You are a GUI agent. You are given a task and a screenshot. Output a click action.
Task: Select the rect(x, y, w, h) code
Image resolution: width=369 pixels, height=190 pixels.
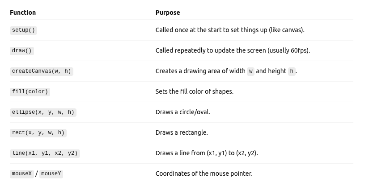click(x=38, y=133)
